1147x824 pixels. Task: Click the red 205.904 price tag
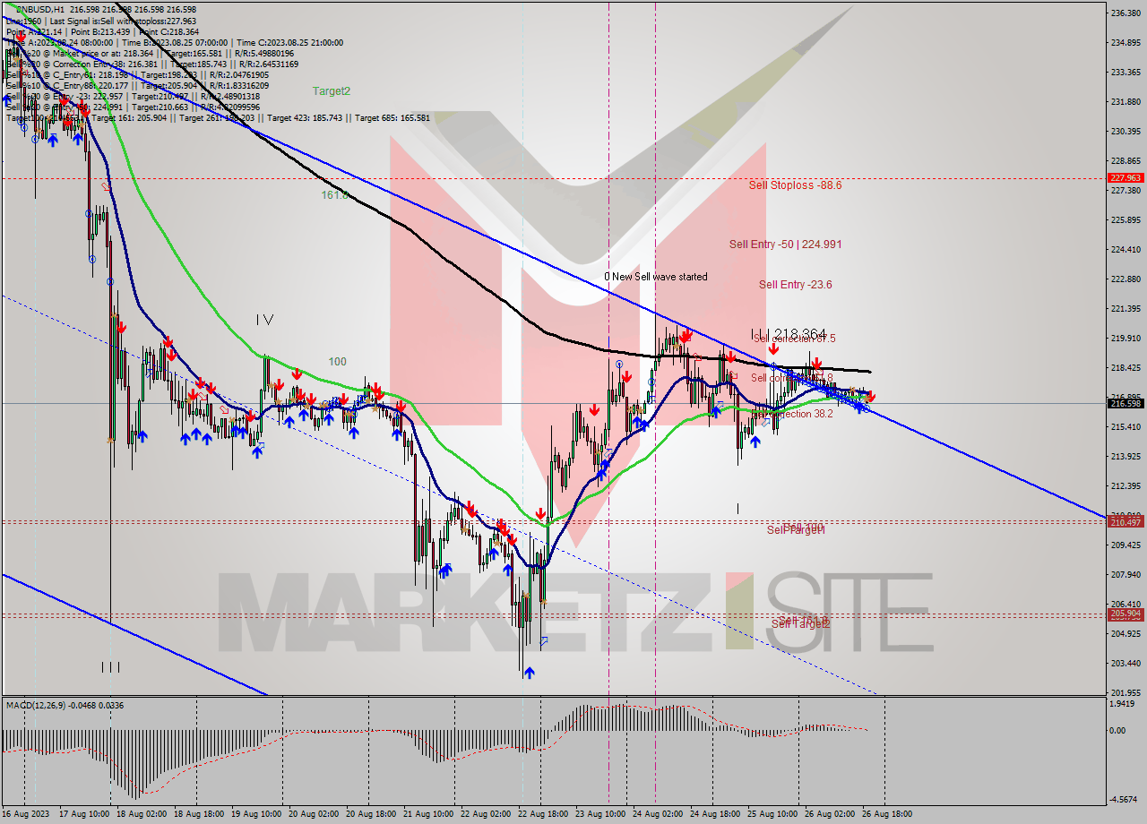[1125, 614]
